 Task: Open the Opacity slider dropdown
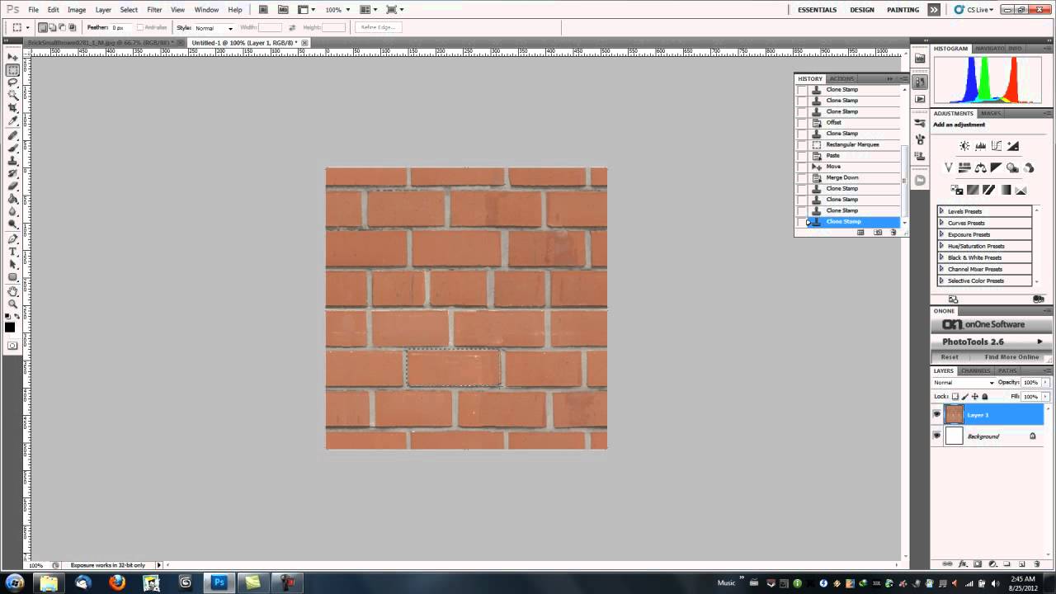click(x=1044, y=383)
